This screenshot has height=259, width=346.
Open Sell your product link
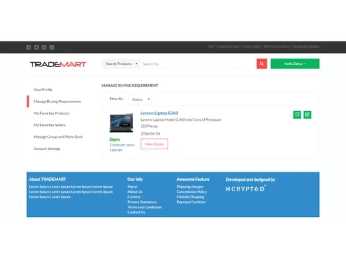(277, 46)
